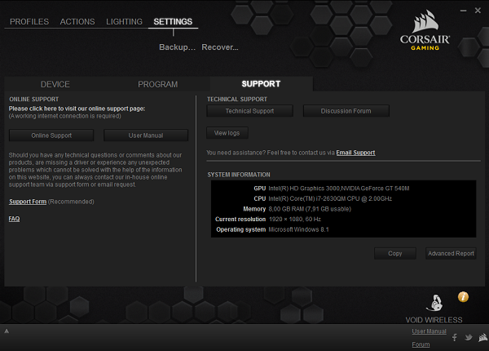489x351 pixels.
Task: Open User Manual button in Online Support
Action: click(x=146, y=136)
